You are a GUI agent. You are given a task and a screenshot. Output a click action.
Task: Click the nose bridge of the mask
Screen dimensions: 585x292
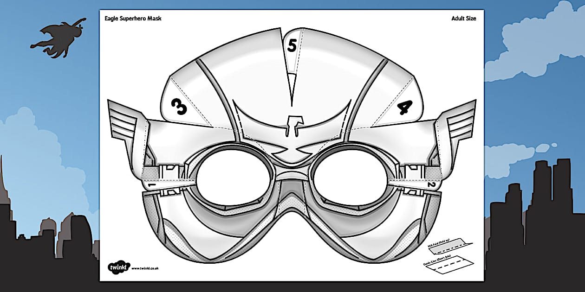(292, 179)
